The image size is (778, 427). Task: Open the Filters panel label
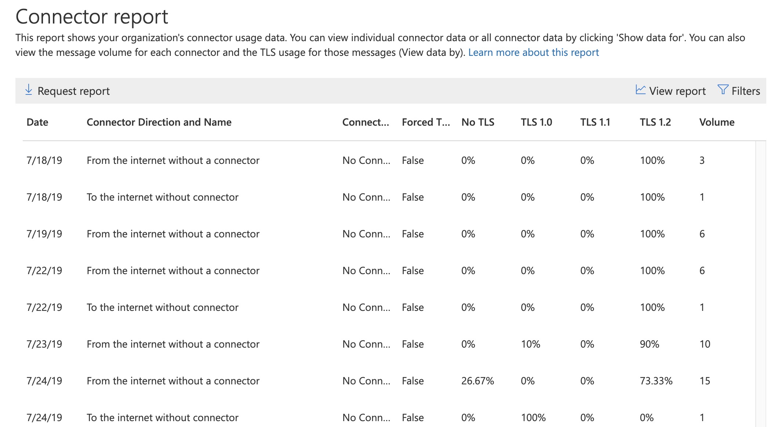tap(745, 91)
